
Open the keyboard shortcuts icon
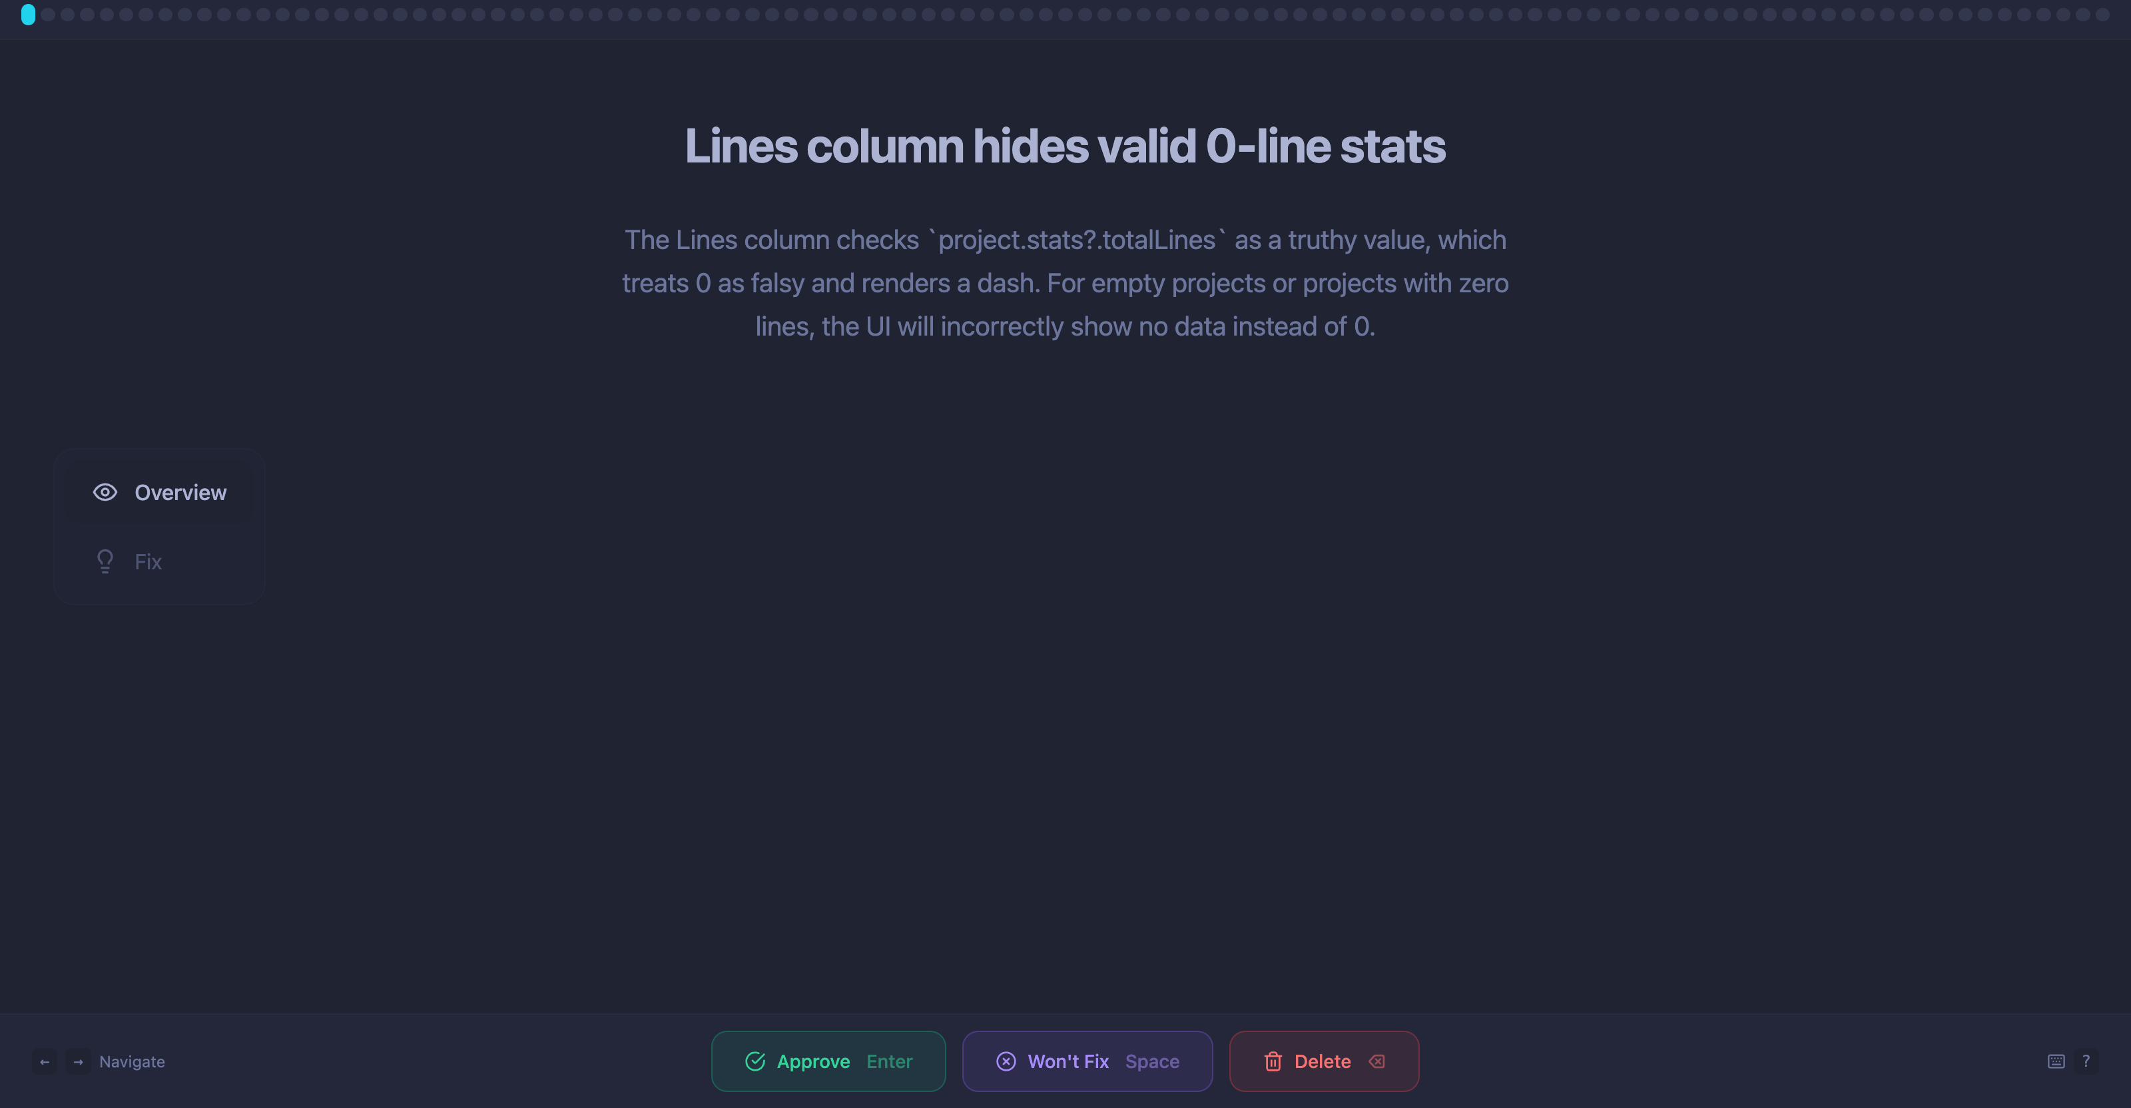click(2056, 1061)
